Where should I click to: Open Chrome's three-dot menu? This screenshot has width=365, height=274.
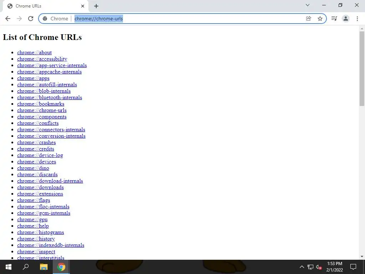tap(357, 19)
